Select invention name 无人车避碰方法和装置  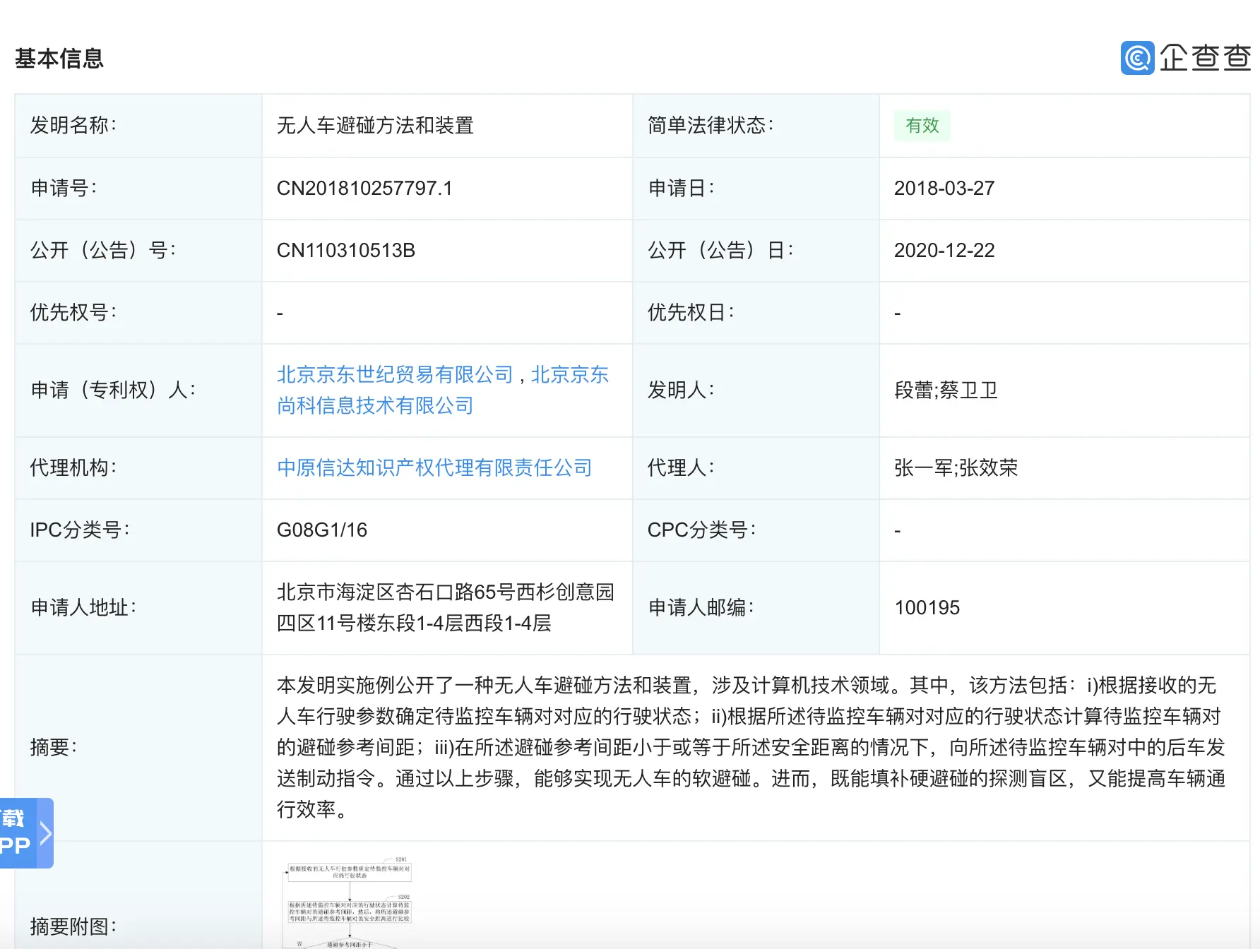[375, 126]
